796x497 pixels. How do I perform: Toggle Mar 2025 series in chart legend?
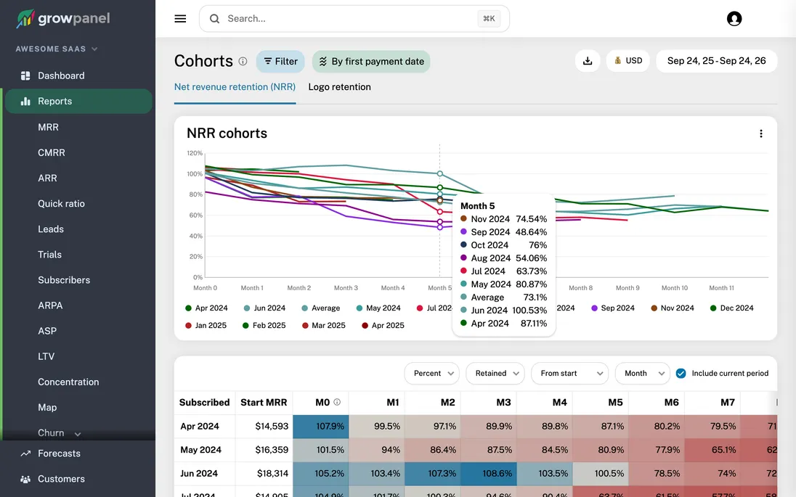pyautogui.click(x=323, y=325)
